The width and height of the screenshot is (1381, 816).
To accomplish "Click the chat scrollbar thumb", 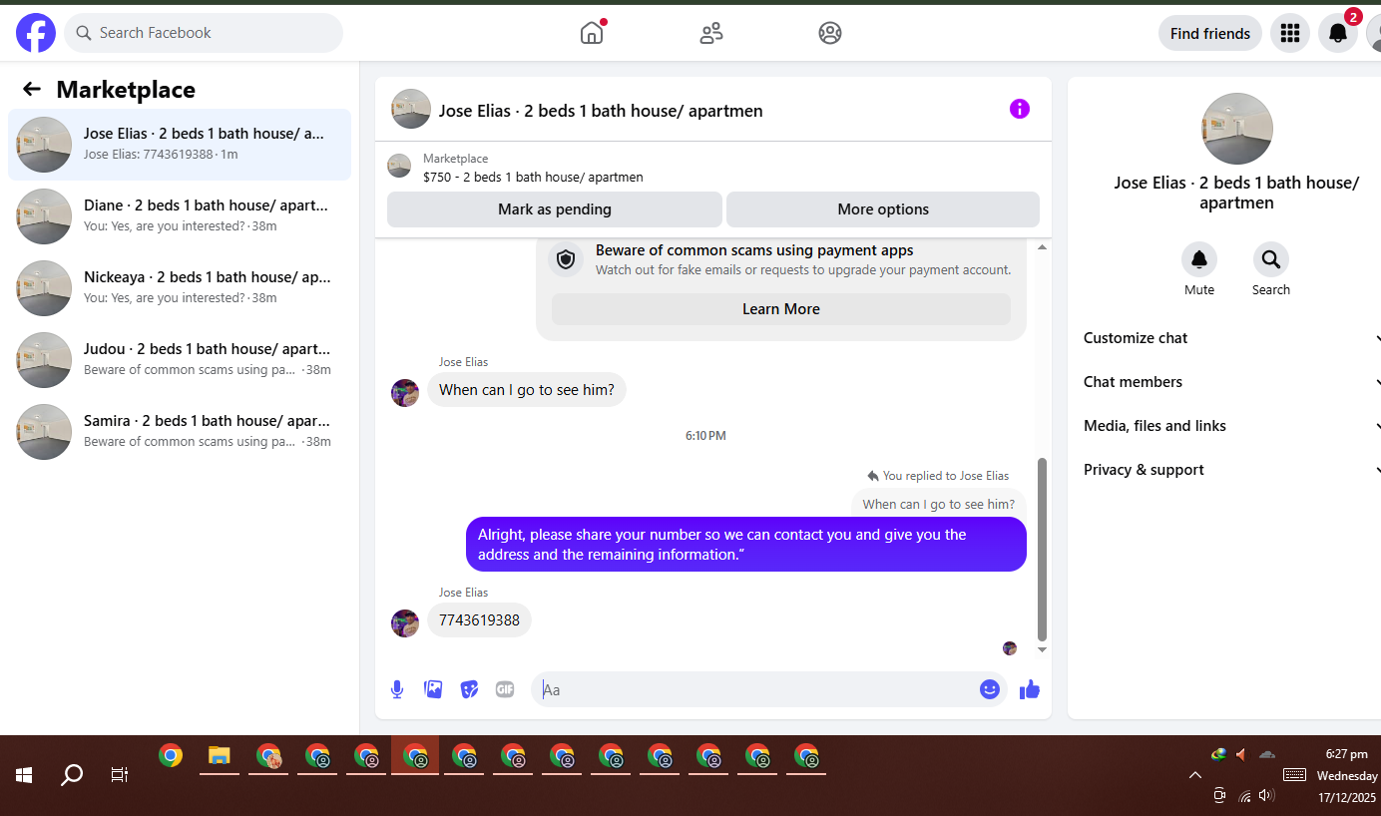I will (1043, 549).
